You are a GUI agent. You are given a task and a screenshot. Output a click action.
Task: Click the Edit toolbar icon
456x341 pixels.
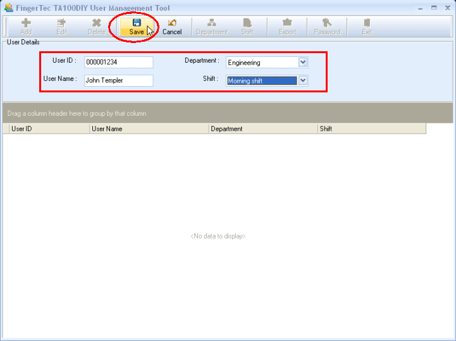coord(61,27)
